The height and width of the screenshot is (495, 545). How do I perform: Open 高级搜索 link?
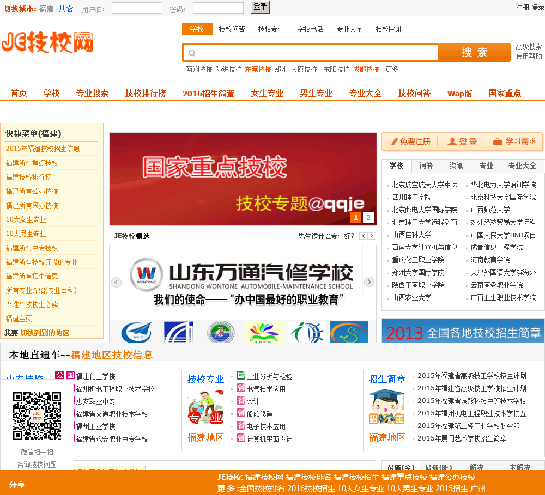tap(529, 46)
